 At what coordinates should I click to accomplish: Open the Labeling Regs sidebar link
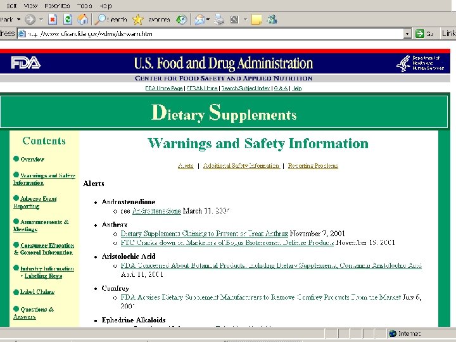43,275
